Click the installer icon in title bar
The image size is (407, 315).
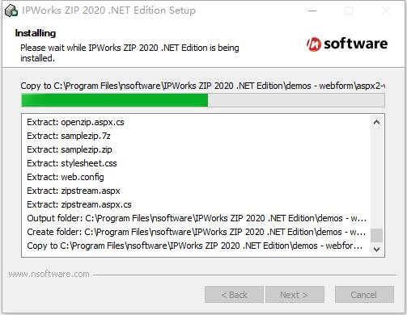(11, 10)
